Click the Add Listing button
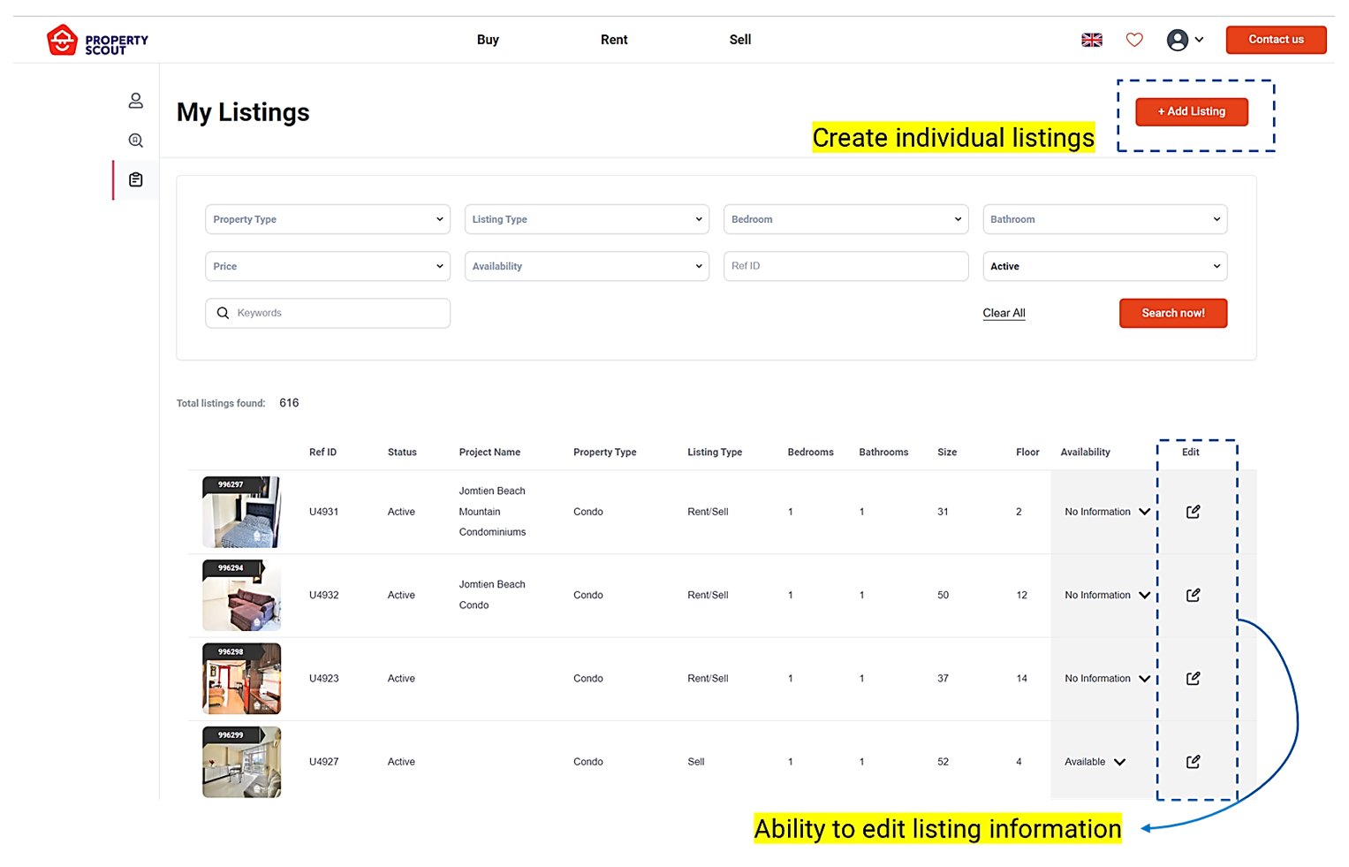This screenshot has height=867, width=1349. click(1191, 111)
